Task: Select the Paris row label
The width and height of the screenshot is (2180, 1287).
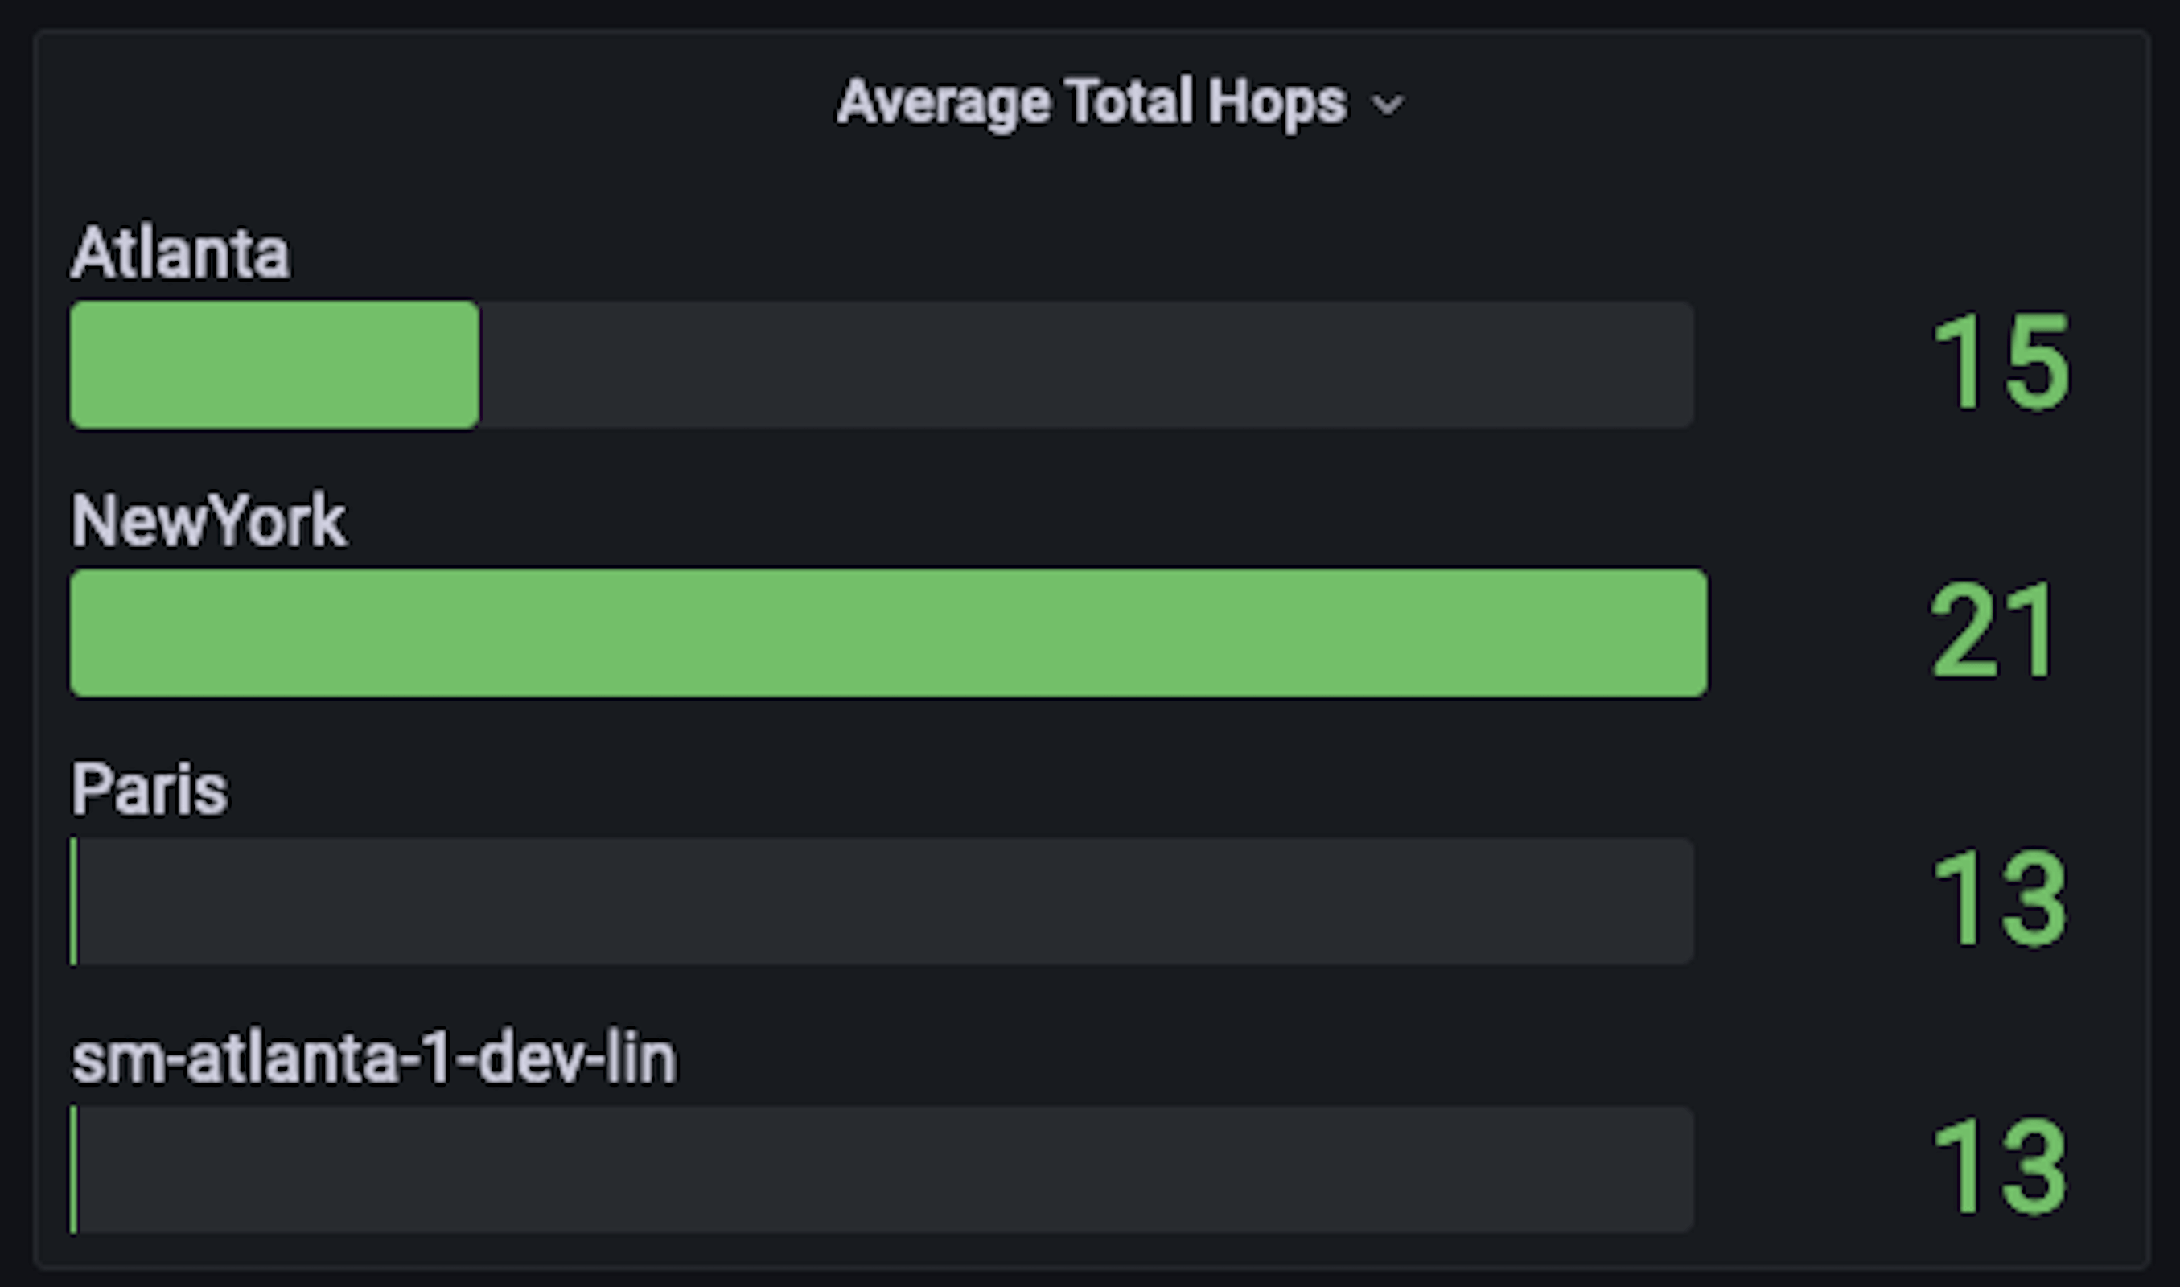Action: pyautogui.click(x=149, y=789)
